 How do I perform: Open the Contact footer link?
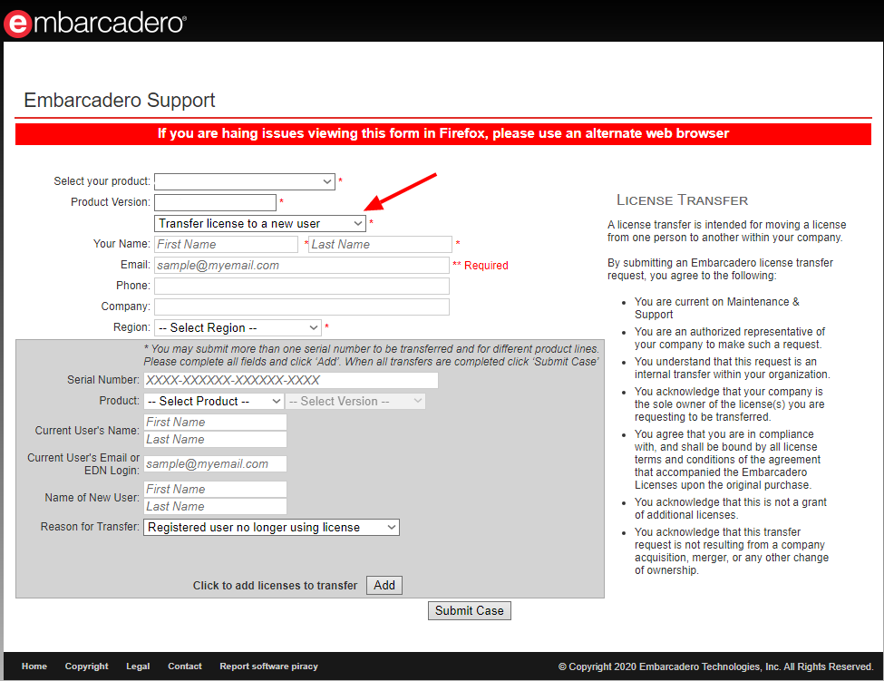pos(185,666)
